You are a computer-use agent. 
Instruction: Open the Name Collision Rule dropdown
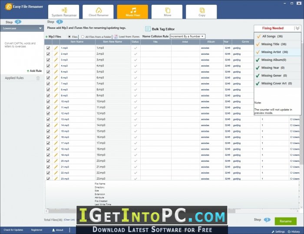[187, 36]
